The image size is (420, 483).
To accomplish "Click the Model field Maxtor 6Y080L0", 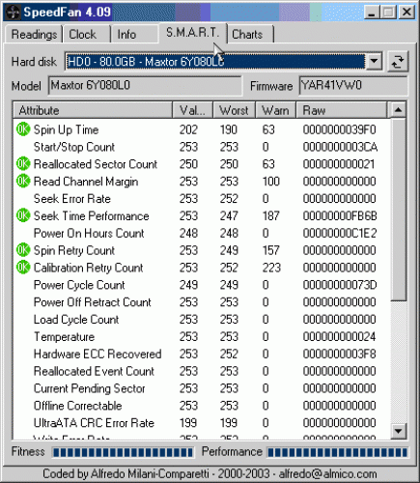I will [x=145, y=86].
